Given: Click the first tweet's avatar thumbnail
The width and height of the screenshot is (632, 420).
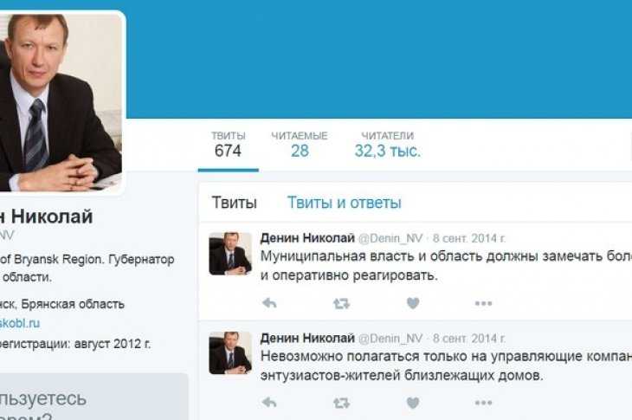Looking at the screenshot, I should tap(230, 254).
